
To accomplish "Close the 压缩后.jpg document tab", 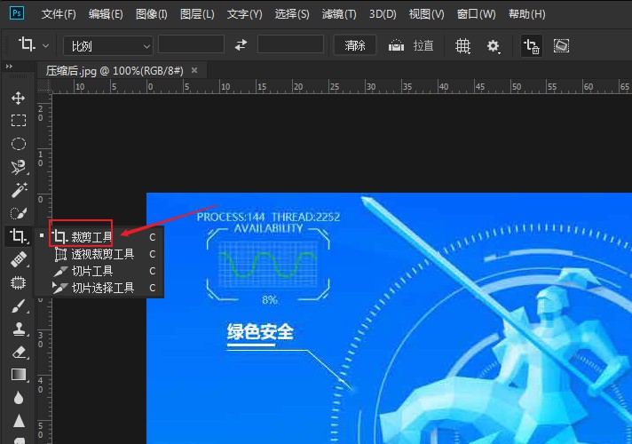I will click(x=194, y=70).
